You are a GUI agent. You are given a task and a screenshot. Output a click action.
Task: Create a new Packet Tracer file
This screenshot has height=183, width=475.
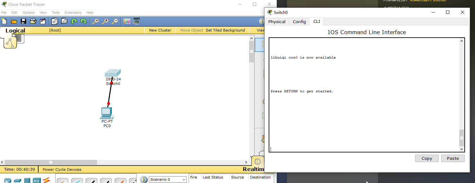click(x=4, y=22)
